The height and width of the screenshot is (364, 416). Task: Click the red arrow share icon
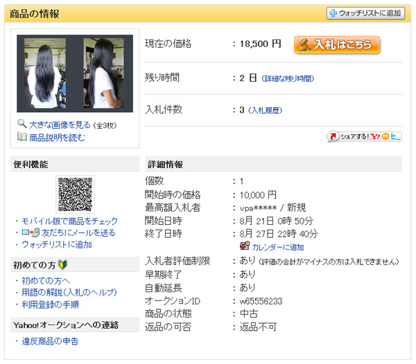pos(333,136)
